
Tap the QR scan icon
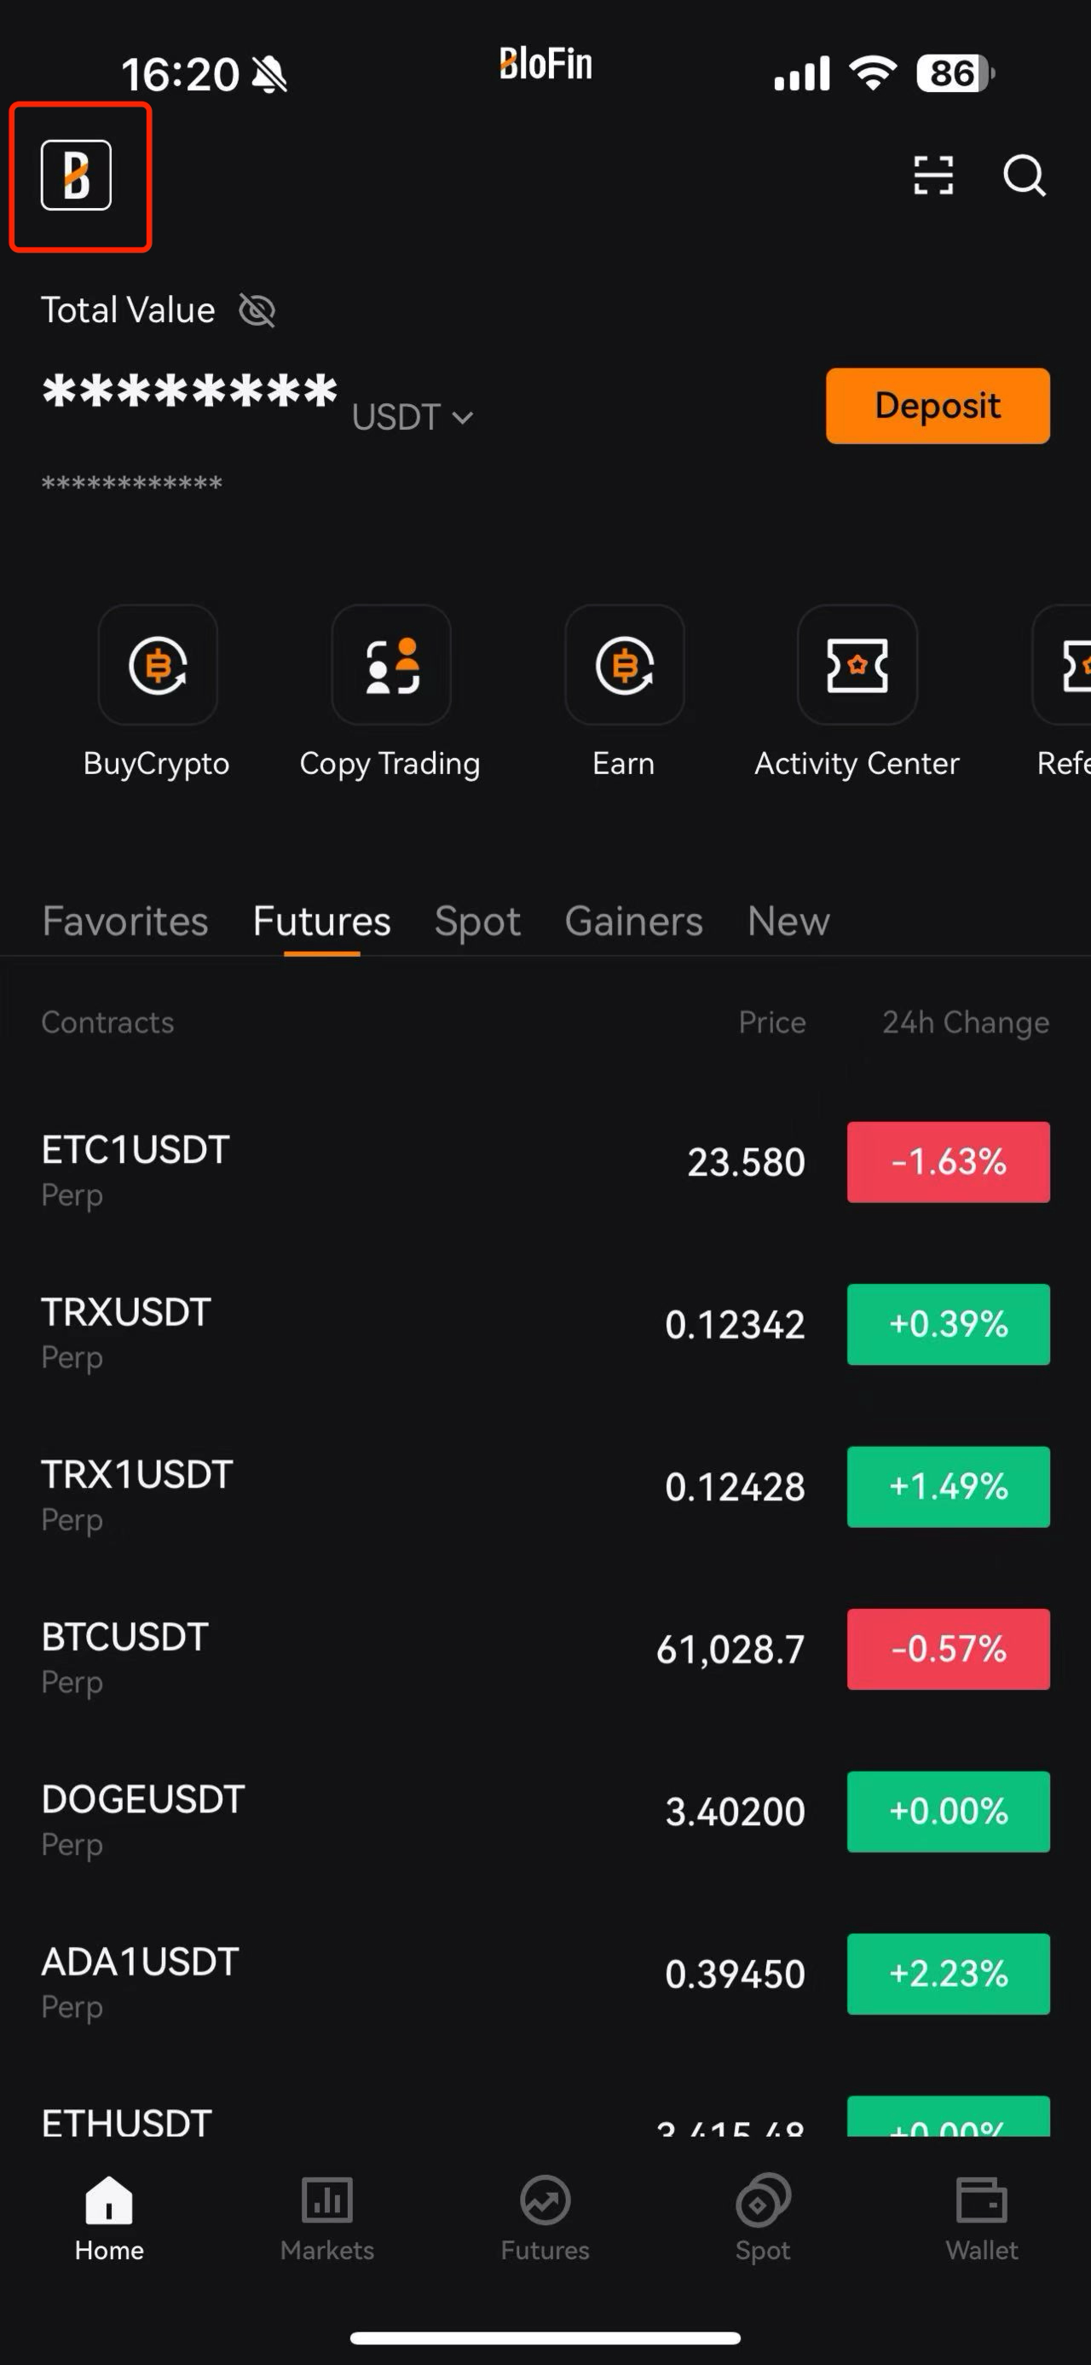933,176
